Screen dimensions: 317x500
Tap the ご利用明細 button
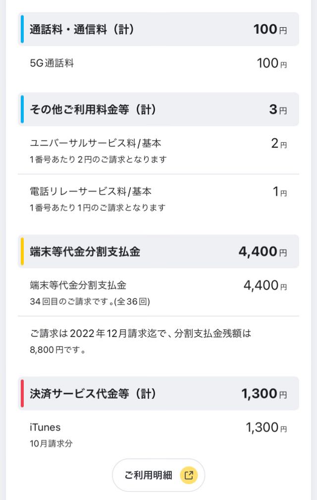tap(158, 475)
